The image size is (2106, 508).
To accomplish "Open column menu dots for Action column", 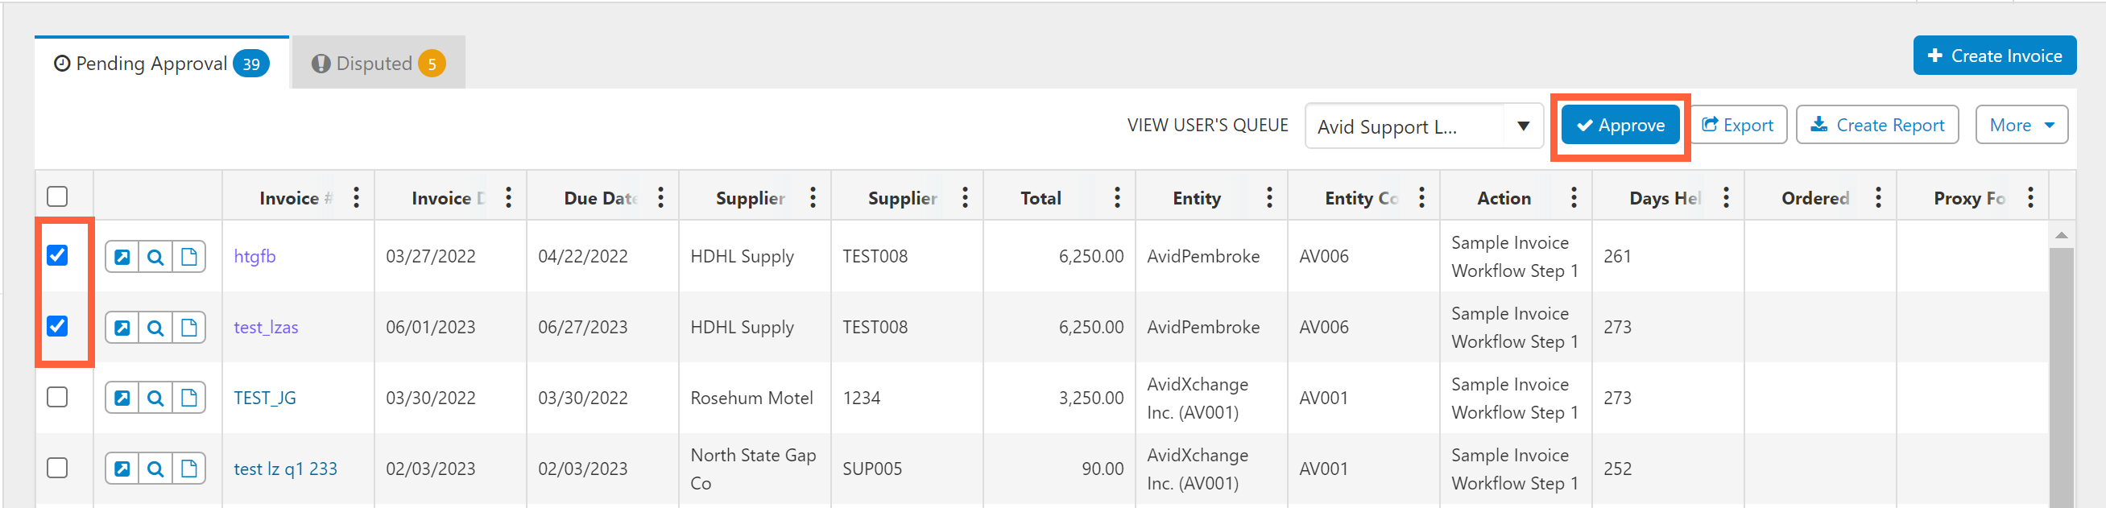I will [1573, 198].
